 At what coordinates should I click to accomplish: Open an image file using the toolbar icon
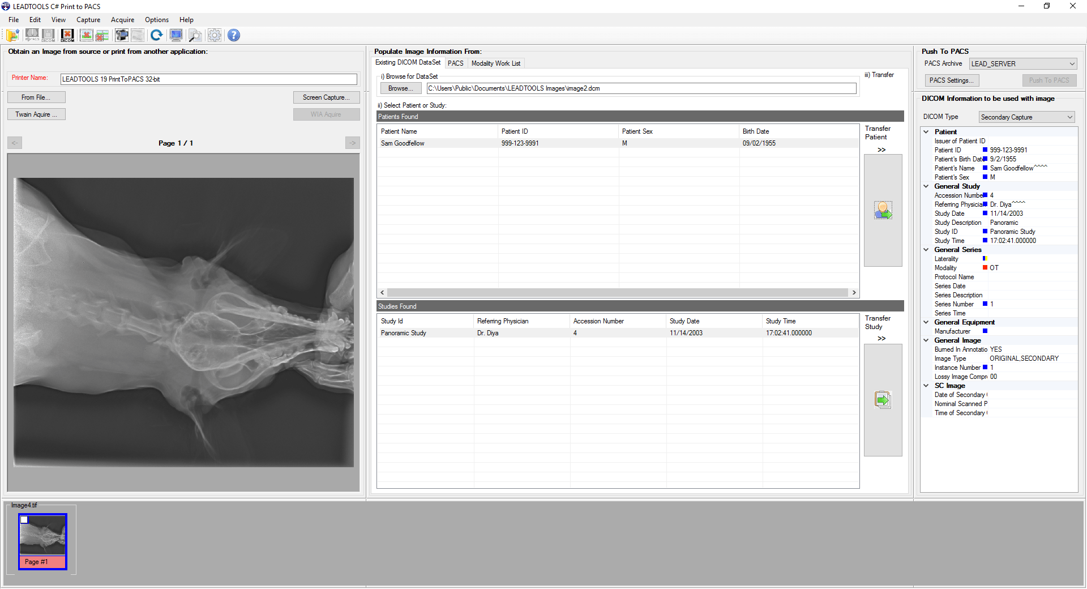(x=12, y=35)
